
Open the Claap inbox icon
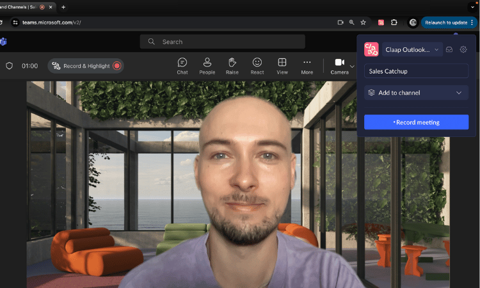point(449,49)
